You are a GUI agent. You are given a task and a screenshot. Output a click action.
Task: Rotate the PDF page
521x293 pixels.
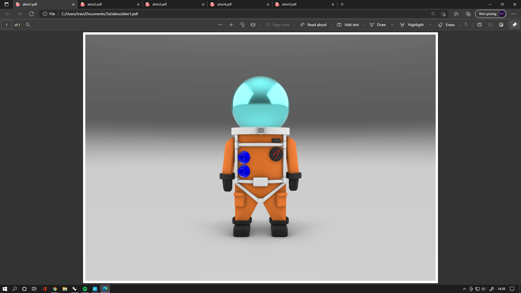point(242,25)
